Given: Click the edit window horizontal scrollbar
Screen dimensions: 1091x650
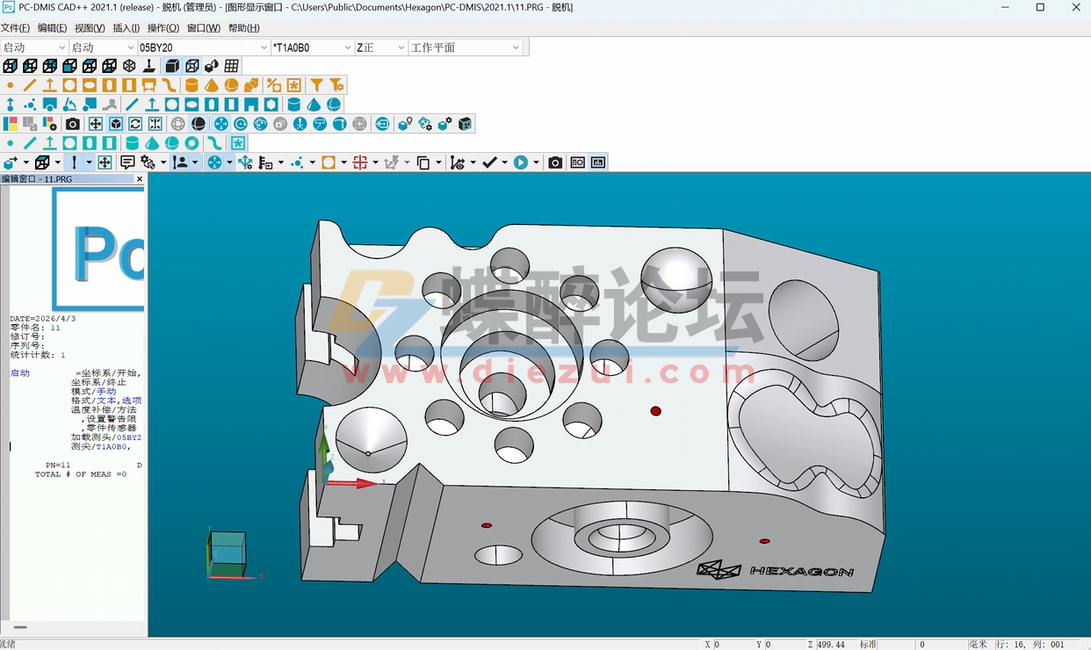Looking at the screenshot, I should point(19,627).
